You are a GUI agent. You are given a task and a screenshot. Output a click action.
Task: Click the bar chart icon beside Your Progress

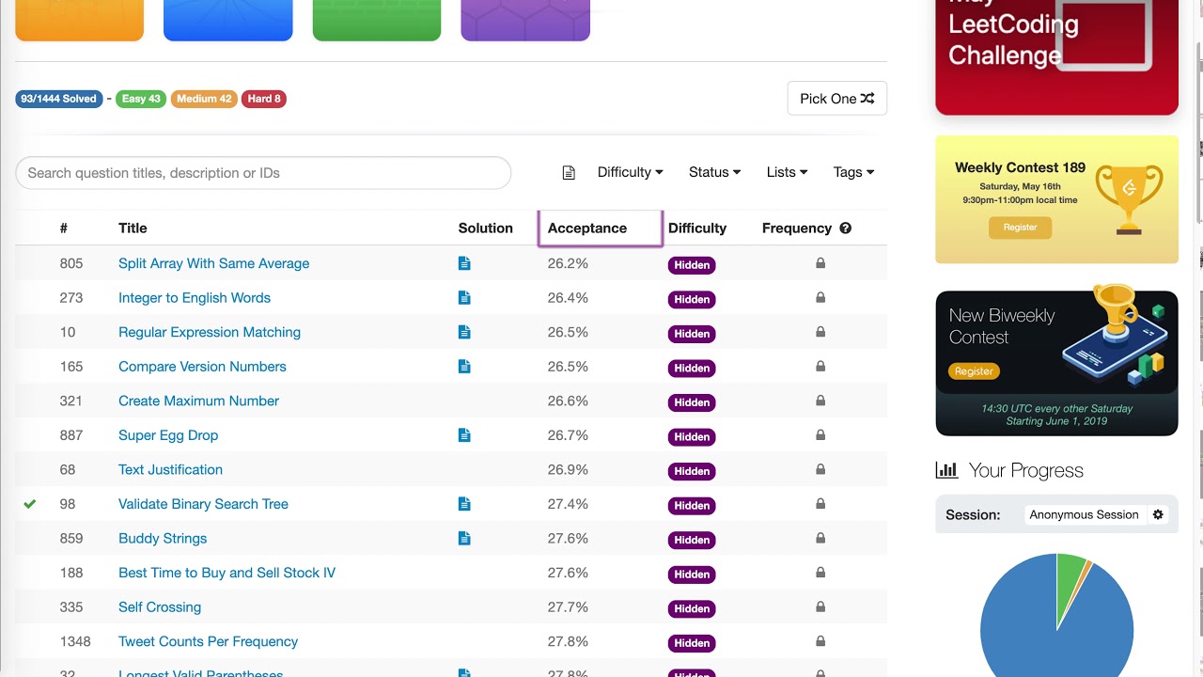946,470
